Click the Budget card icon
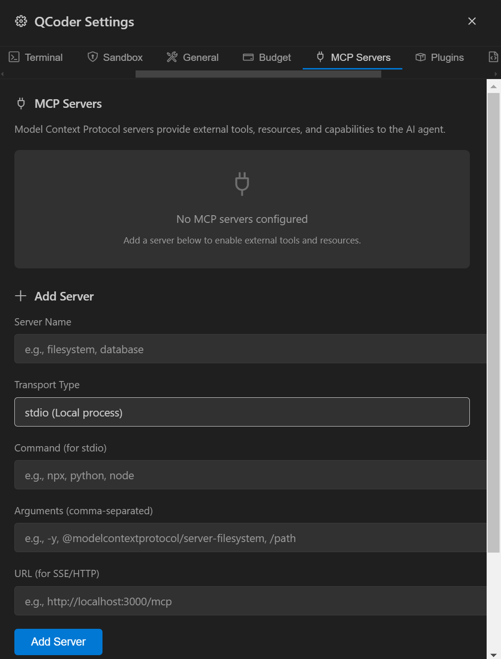 click(x=248, y=58)
